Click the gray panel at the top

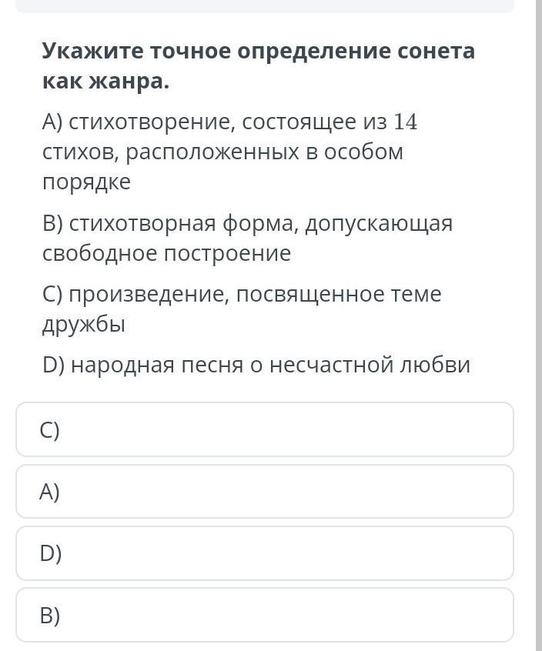[x=265, y=6]
